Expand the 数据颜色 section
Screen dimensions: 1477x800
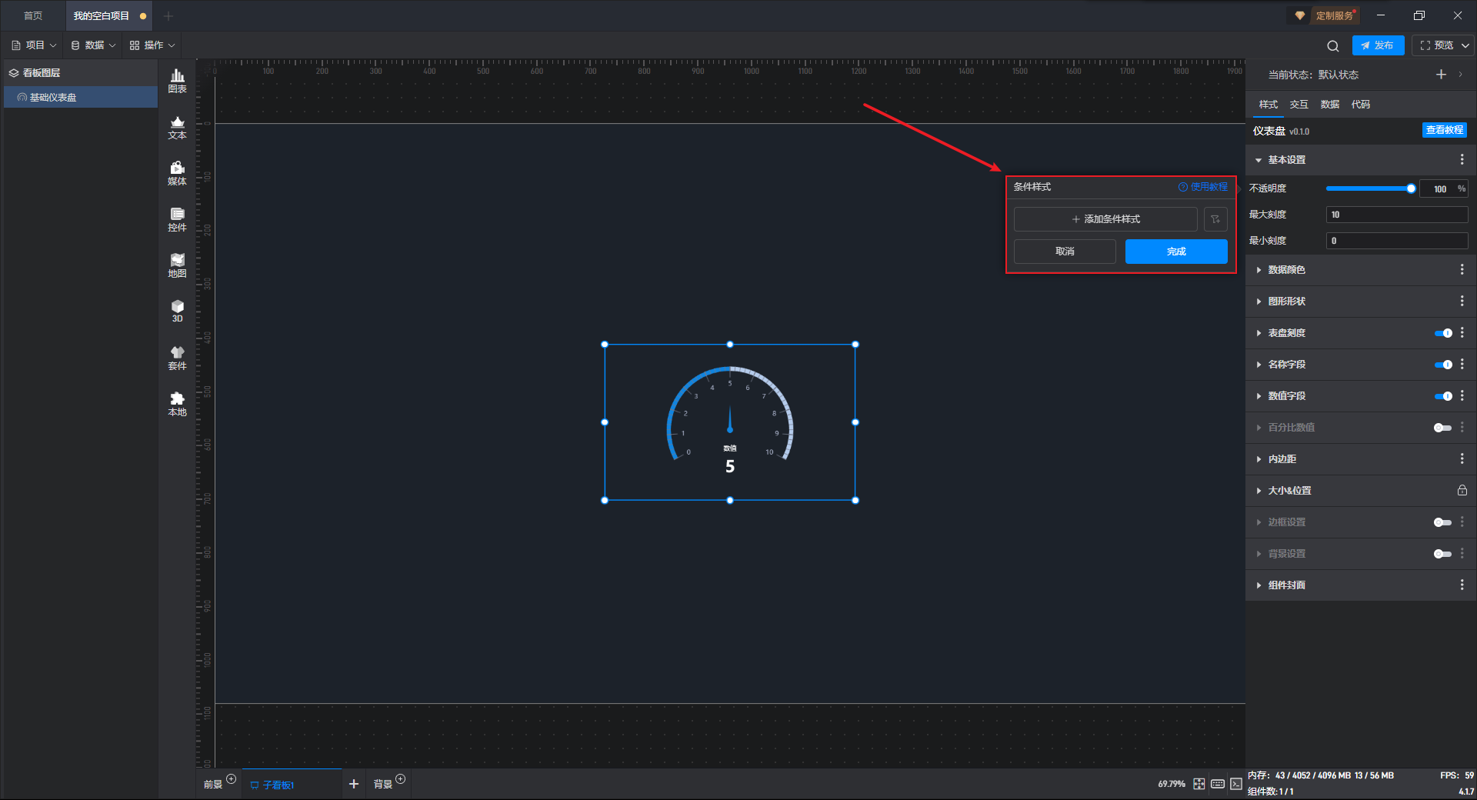coord(1259,270)
